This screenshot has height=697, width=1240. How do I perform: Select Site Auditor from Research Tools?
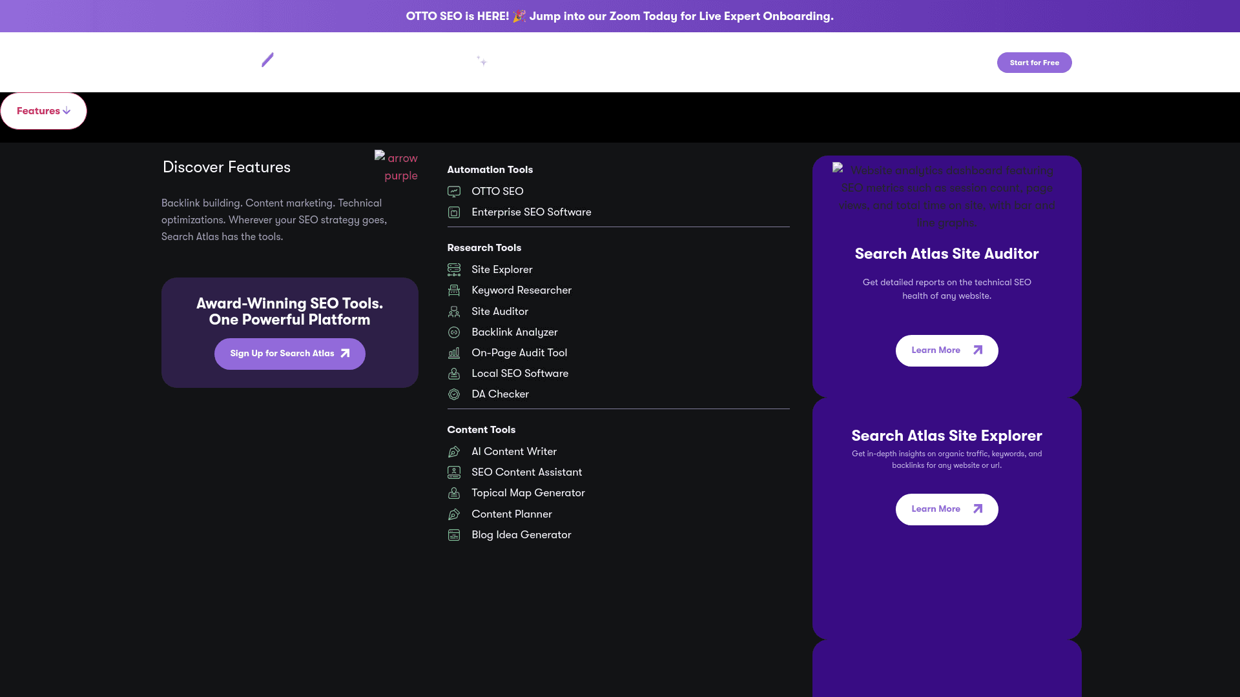click(500, 312)
